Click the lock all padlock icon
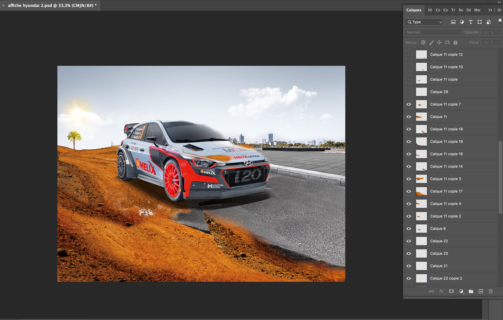This screenshot has height=320, width=503. 455,42
